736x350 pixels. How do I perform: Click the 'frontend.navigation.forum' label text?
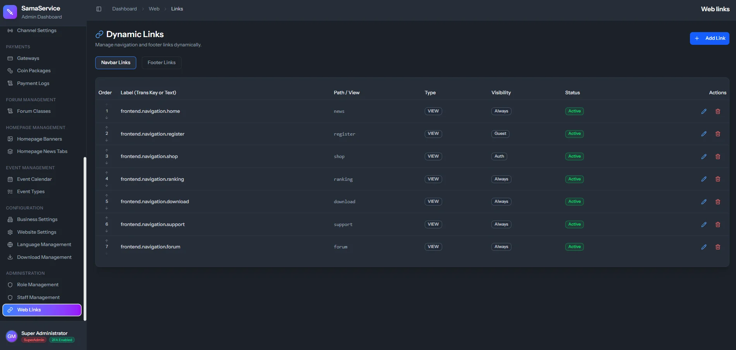(150, 247)
